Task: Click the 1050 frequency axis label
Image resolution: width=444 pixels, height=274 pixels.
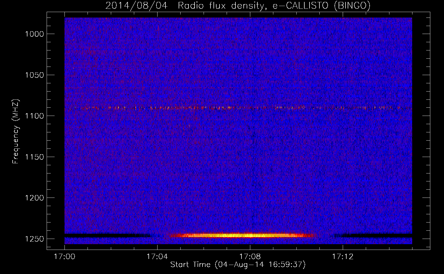Action: pos(34,75)
